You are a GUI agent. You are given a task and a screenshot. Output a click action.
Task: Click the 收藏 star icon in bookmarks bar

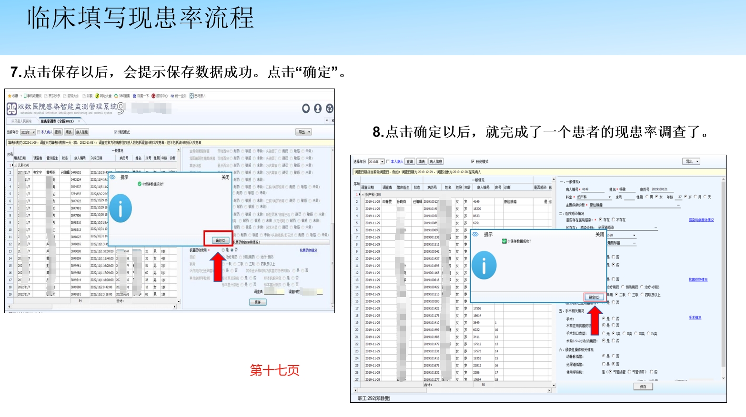[9, 96]
